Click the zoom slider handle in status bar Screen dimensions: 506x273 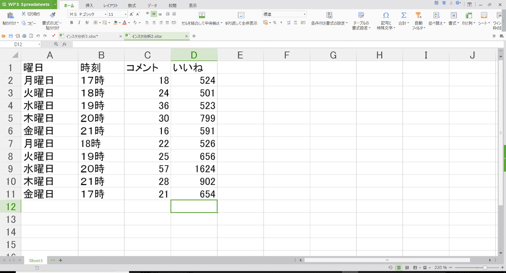(x=485, y=267)
